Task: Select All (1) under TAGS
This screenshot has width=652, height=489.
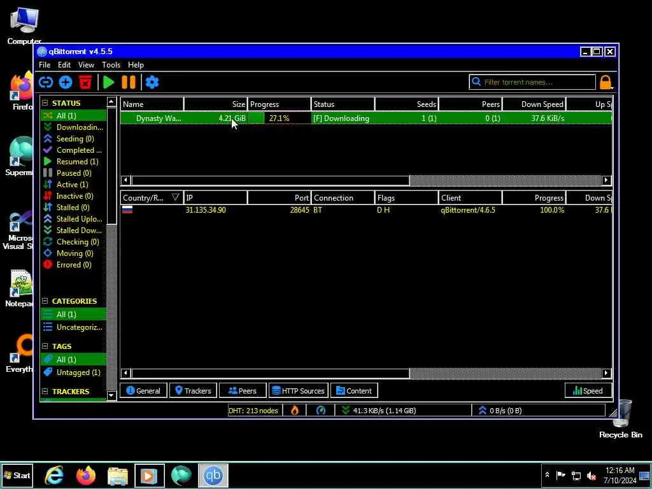Action: (x=73, y=360)
